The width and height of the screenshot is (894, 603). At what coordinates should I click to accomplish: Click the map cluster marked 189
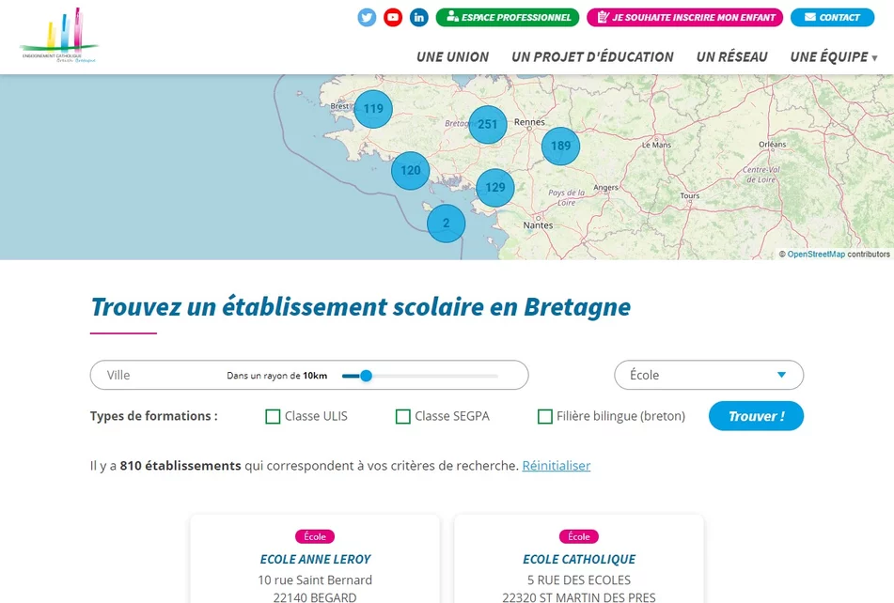[560, 146]
